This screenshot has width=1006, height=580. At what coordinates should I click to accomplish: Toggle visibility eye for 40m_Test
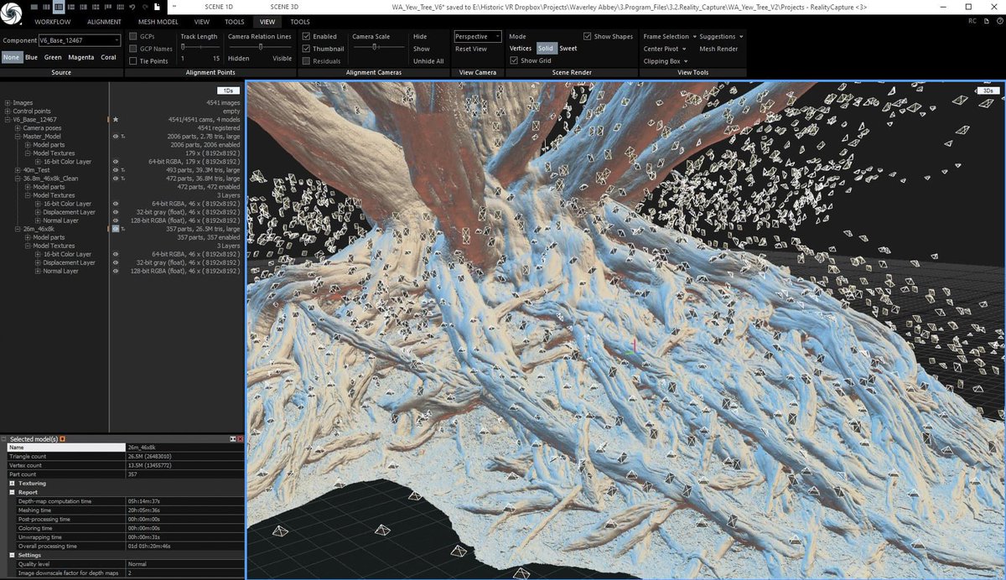point(116,170)
